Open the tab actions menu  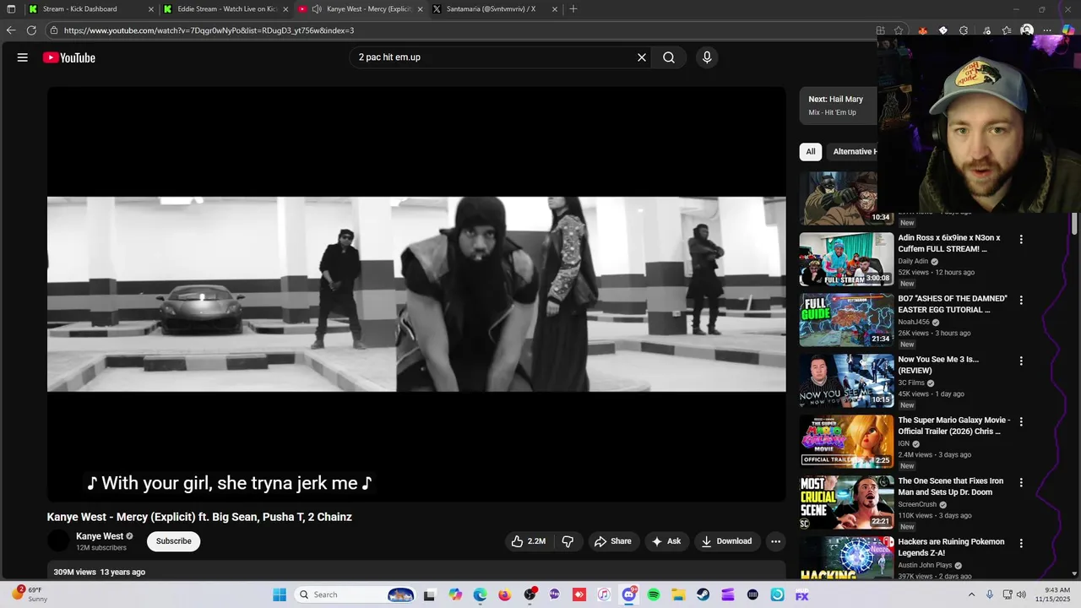point(11,8)
